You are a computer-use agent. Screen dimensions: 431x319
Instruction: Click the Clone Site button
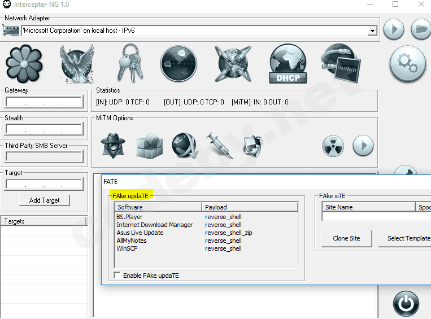[x=346, y=238]
